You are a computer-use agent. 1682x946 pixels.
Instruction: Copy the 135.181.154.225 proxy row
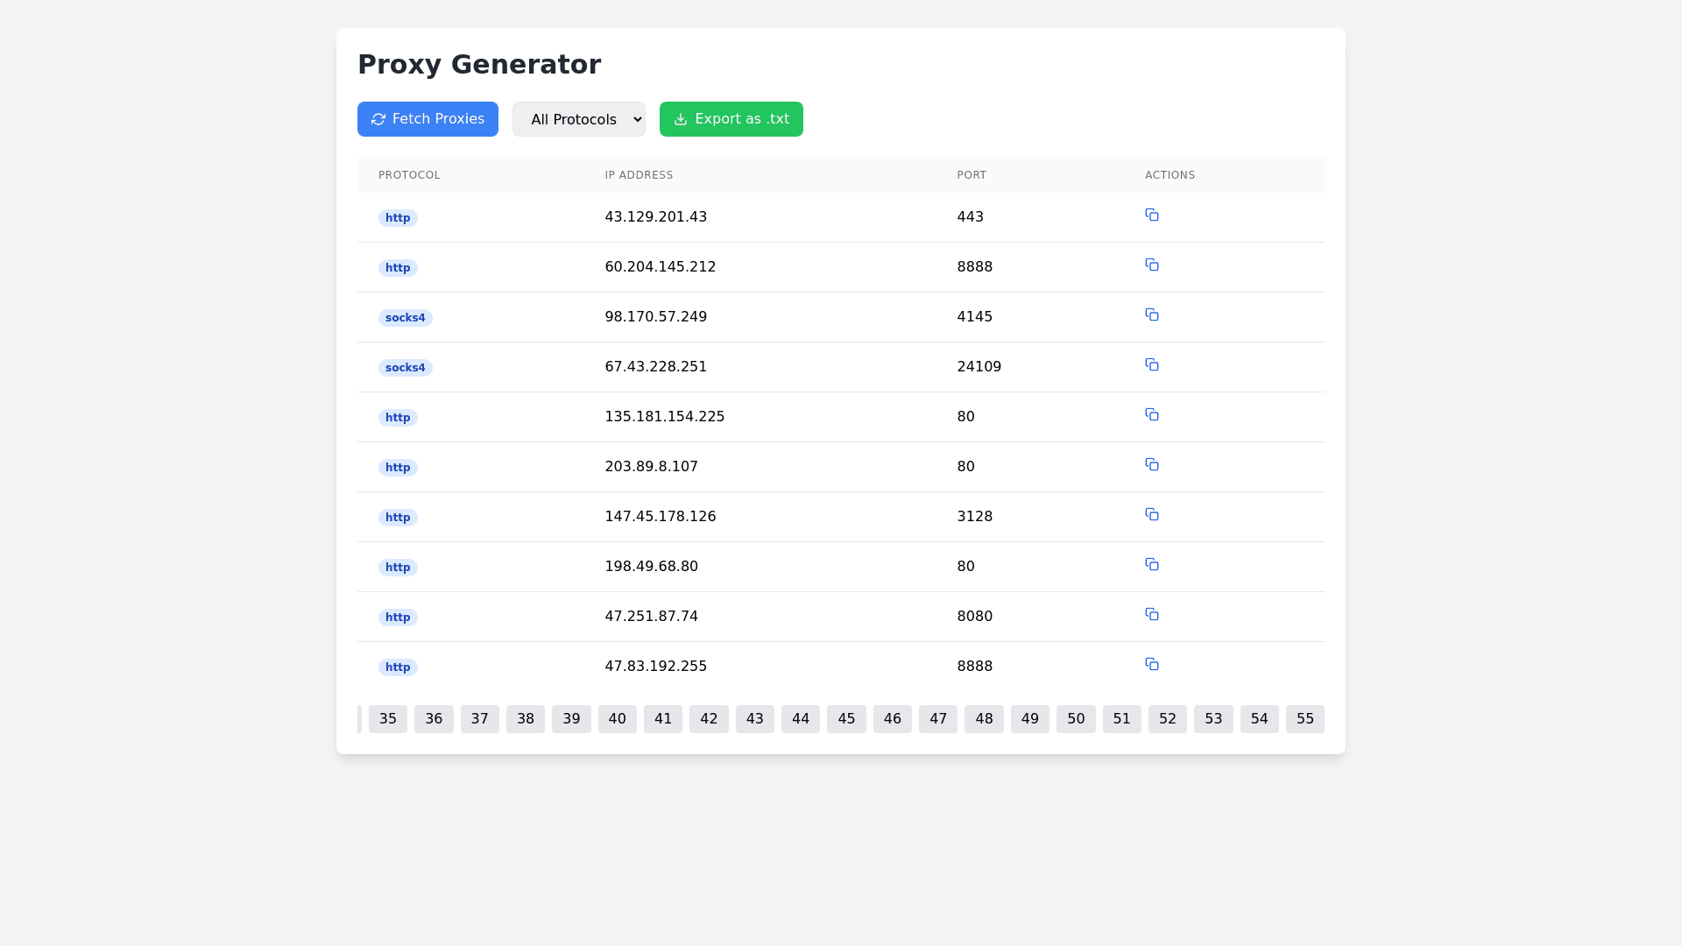pos(1152,415)
